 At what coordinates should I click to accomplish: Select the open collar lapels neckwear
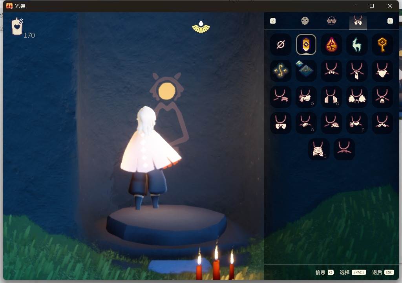(x=331, y=97)
